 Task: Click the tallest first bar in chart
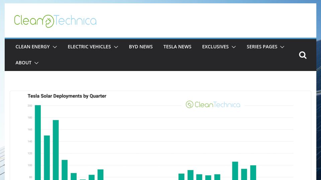(38, 142)
